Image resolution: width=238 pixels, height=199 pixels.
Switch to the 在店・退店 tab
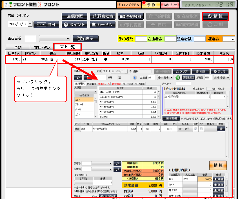(x=42, y=47)
